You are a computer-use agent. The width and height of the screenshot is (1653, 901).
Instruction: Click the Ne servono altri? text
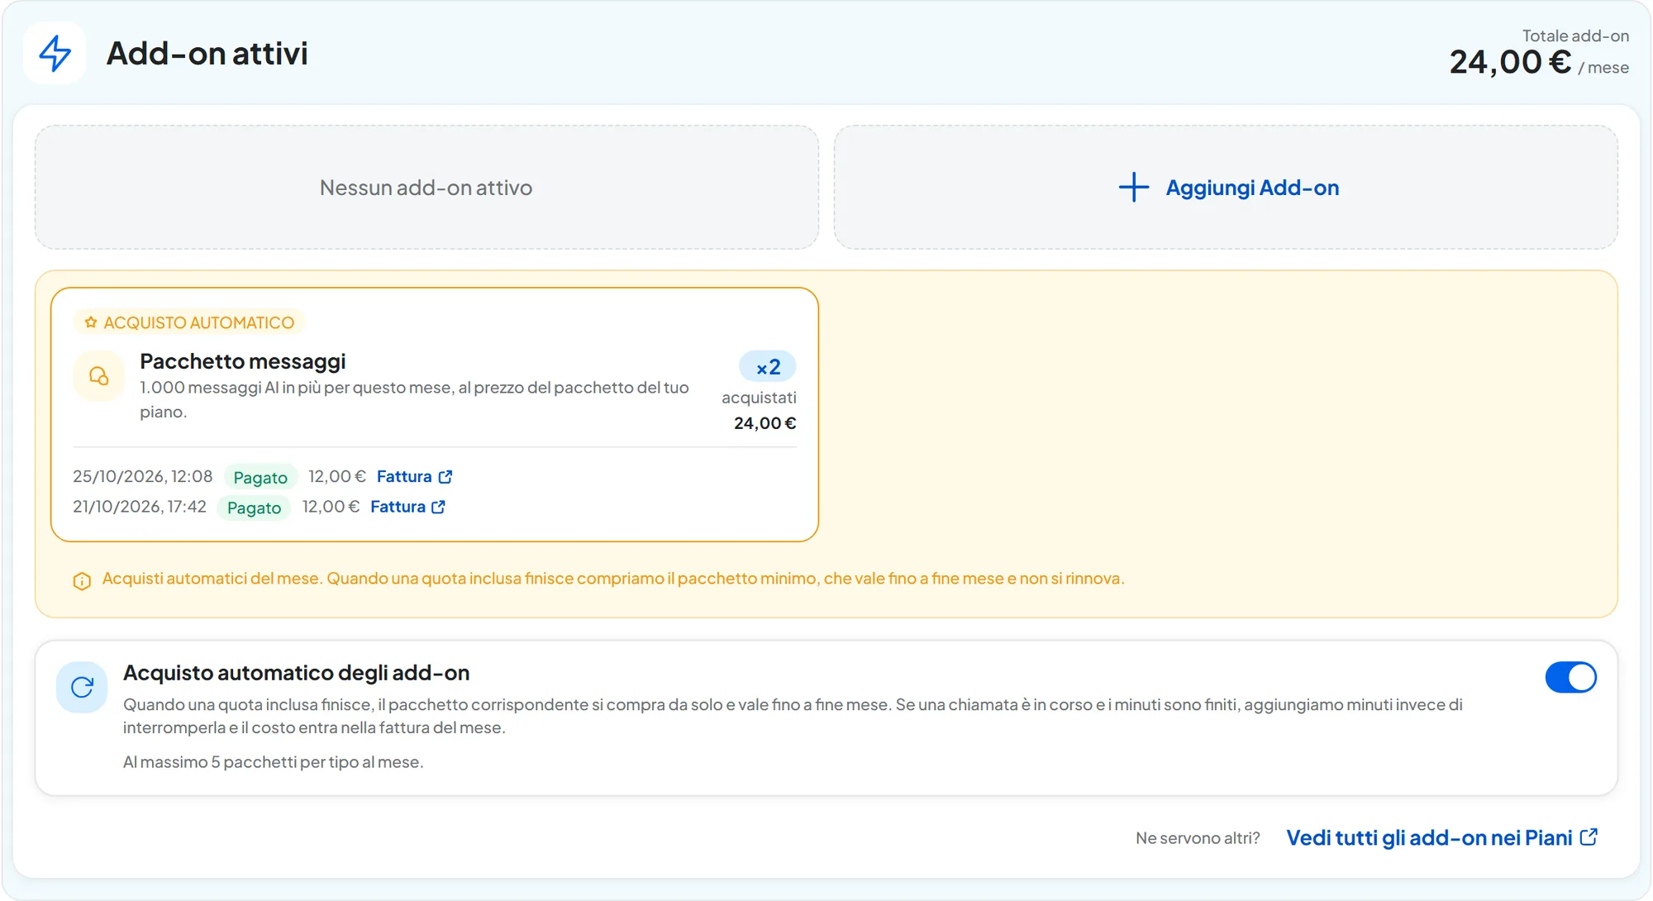1198,838
